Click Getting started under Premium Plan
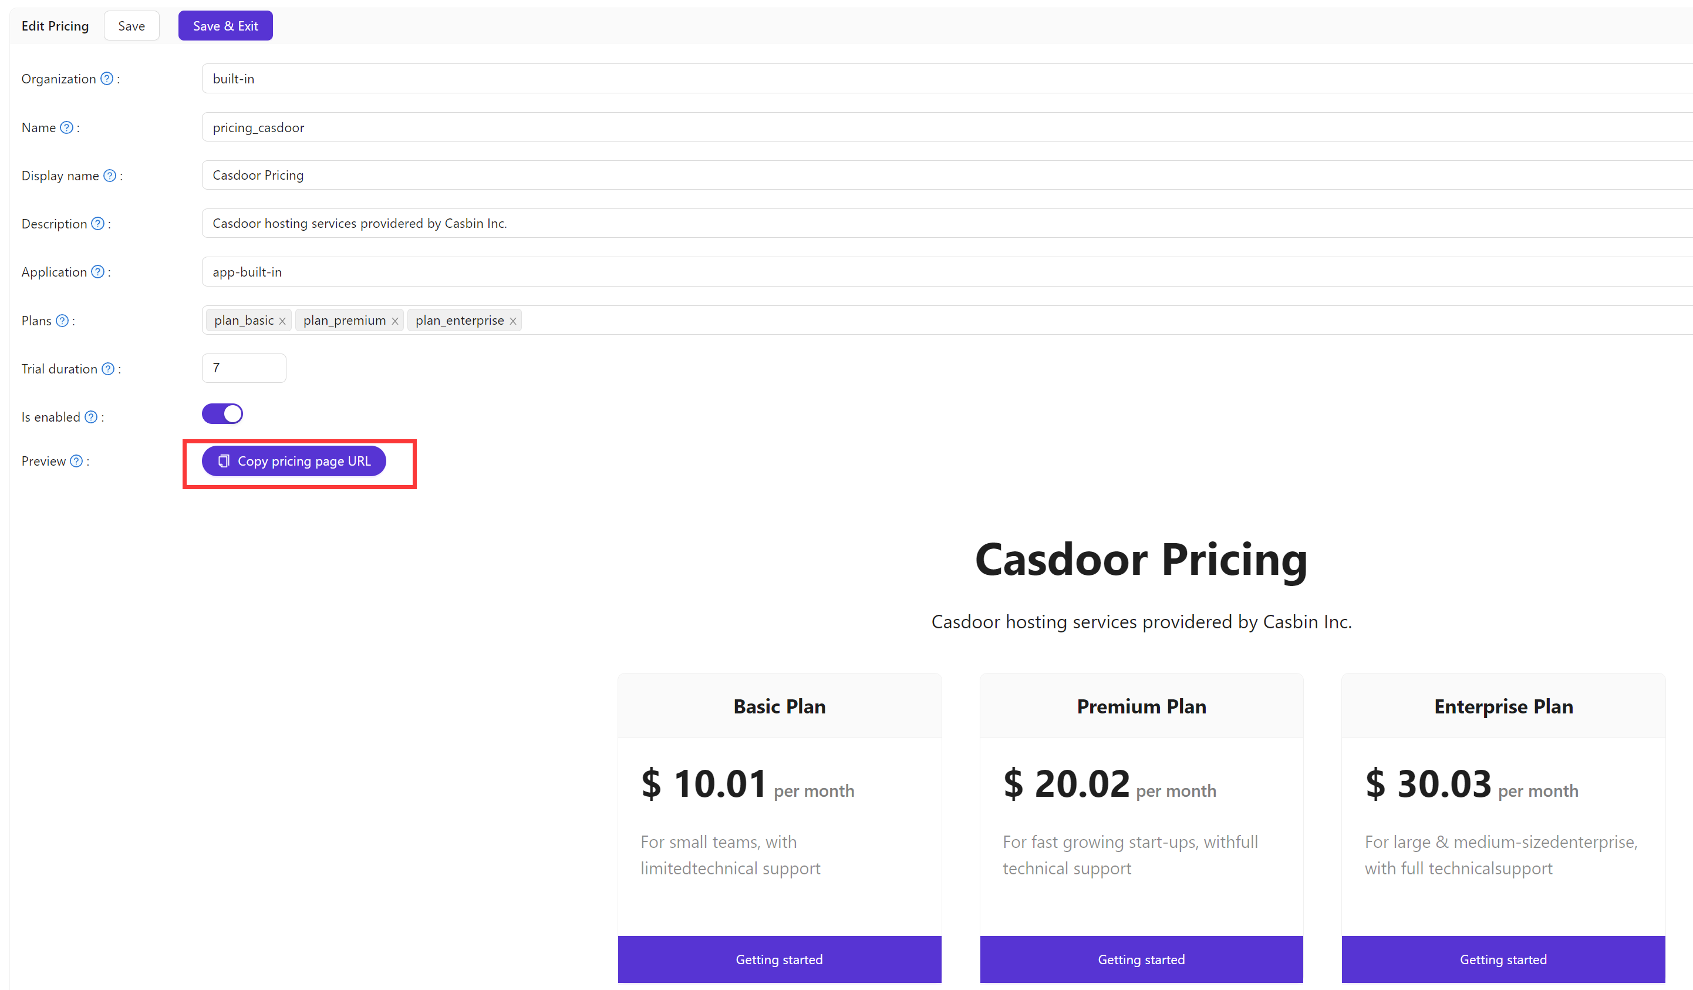Viewport: 1693px width, 990px height. tap(1141, 959)
